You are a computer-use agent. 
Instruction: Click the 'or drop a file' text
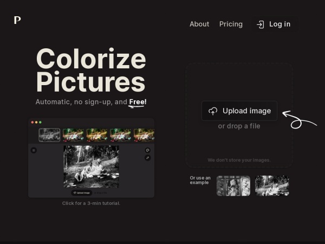click(x=239, y=126)
